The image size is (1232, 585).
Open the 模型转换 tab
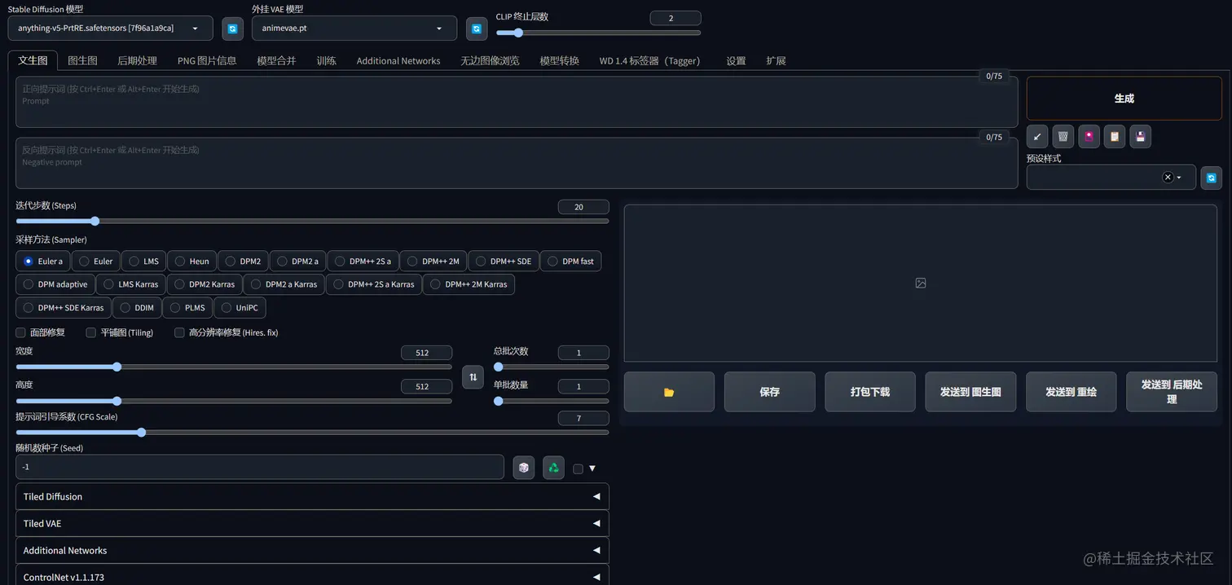559,60
